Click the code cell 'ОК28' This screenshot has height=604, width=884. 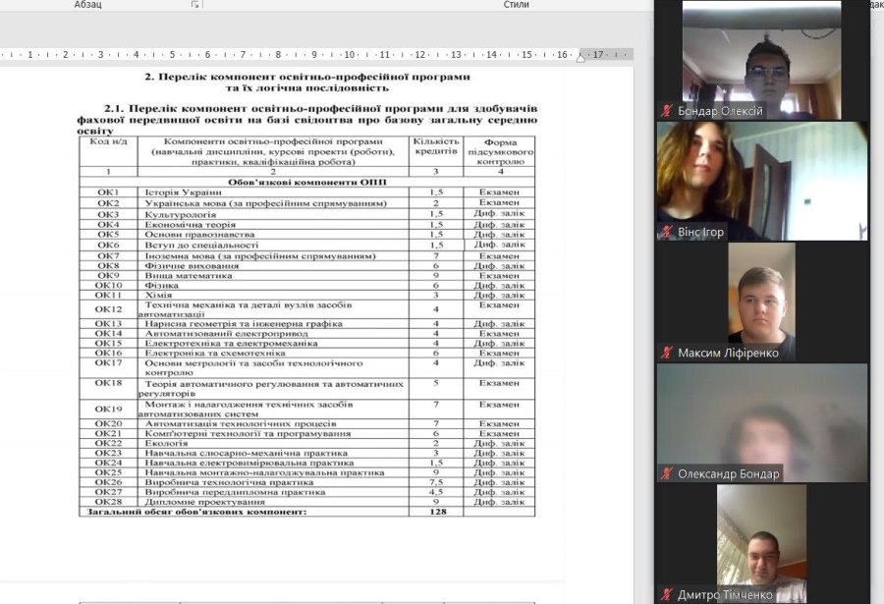click(x=108, y=501)
